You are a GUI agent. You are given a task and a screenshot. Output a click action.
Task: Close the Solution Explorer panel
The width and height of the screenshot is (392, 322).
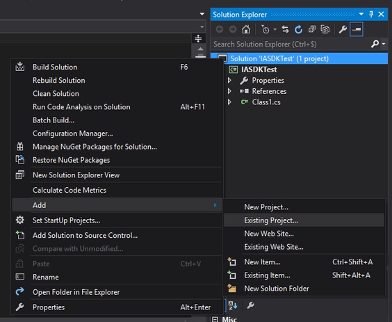point(382,15)
